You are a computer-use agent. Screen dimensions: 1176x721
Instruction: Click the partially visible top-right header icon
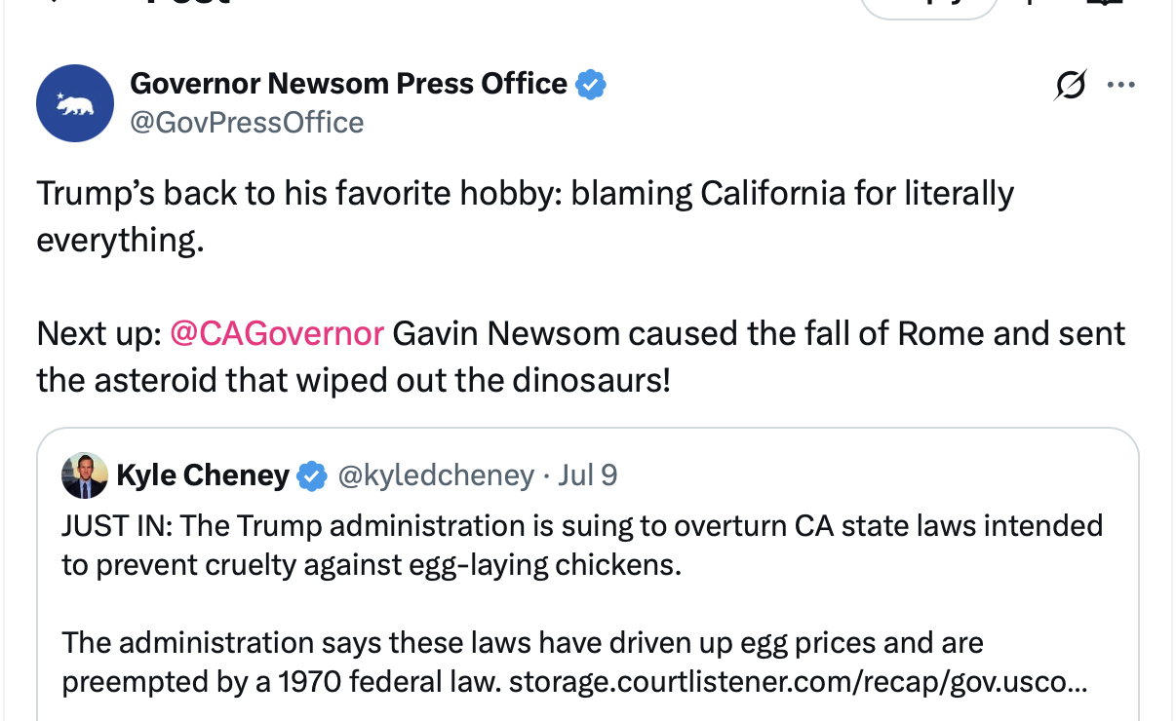point(1103,4)
